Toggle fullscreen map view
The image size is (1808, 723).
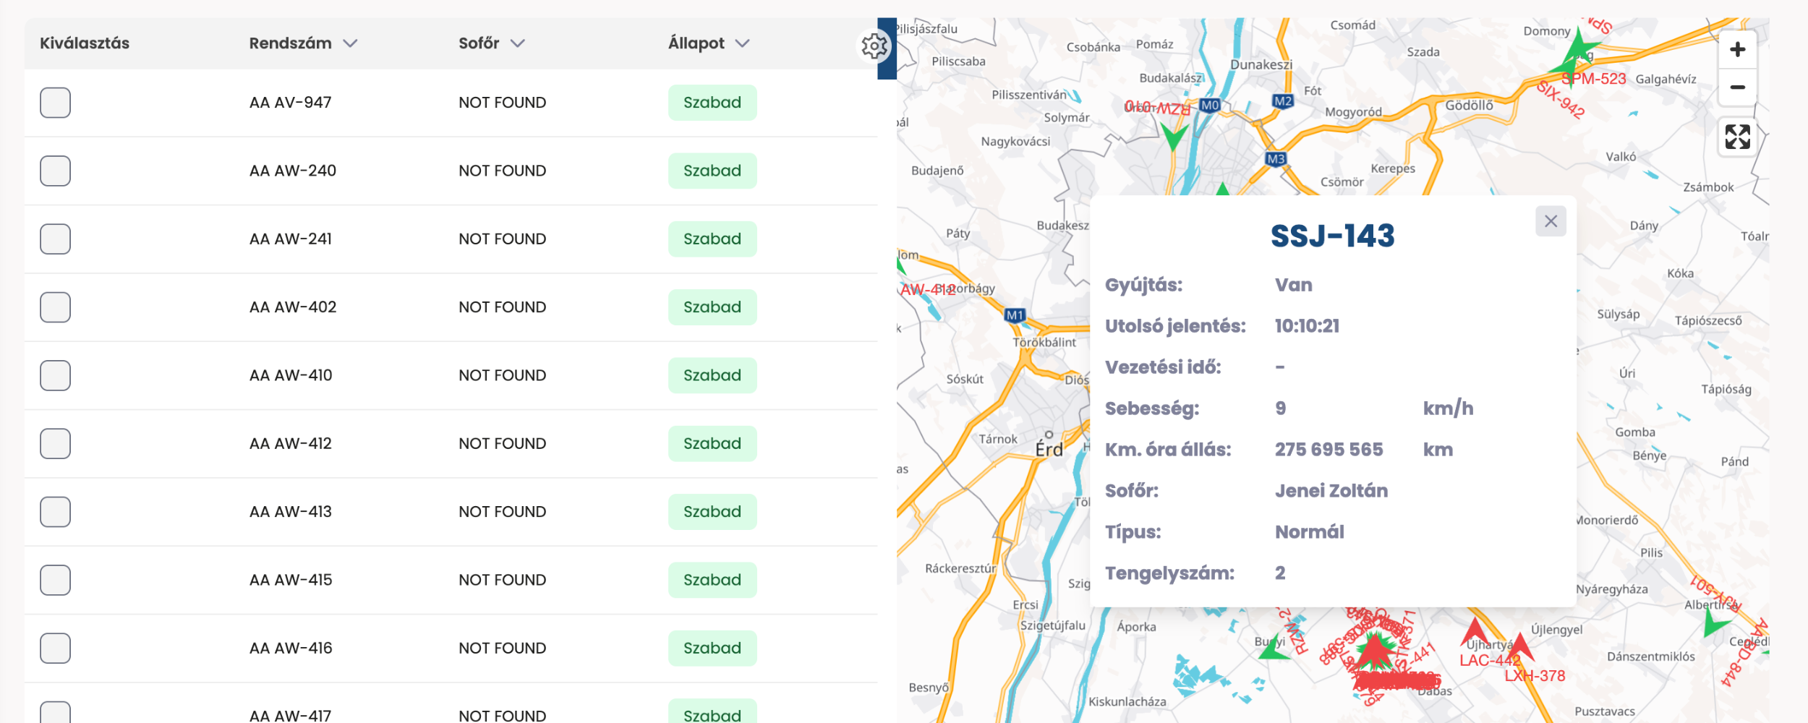pos(1737,137)
